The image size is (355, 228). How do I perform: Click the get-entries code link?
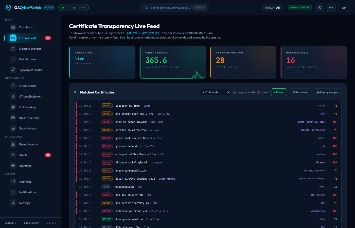(x=151, y=33)
